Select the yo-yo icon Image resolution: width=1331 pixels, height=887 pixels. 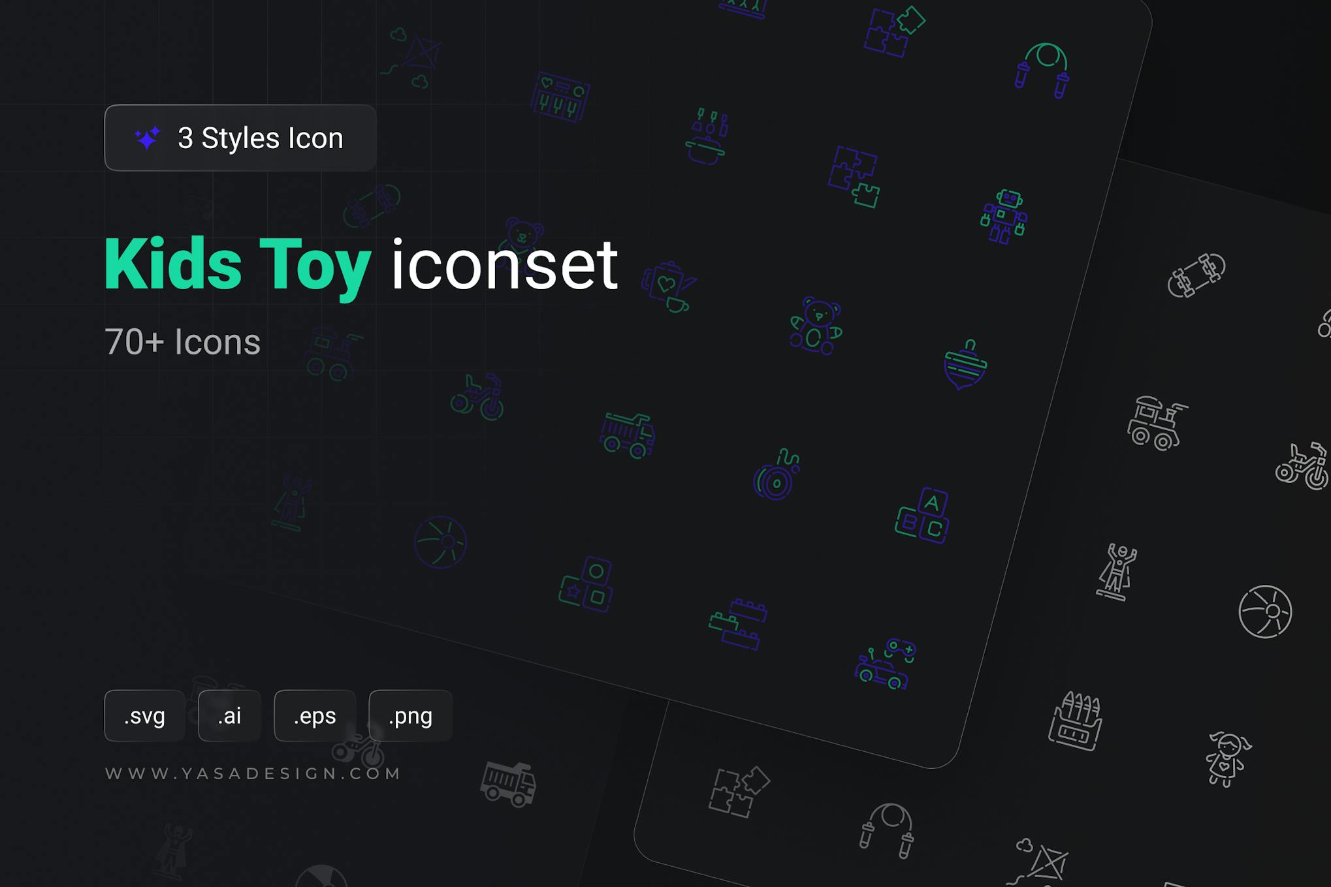(x=777, y=475)
